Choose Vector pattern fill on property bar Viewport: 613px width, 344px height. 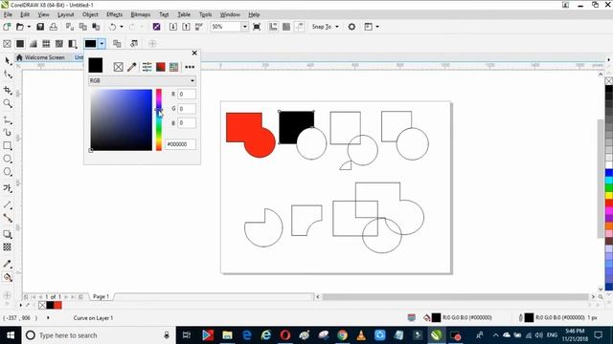point(46,44)
